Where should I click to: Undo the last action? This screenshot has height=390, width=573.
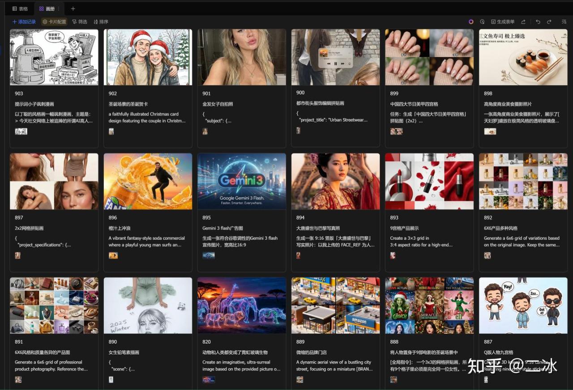click(538, 22)
